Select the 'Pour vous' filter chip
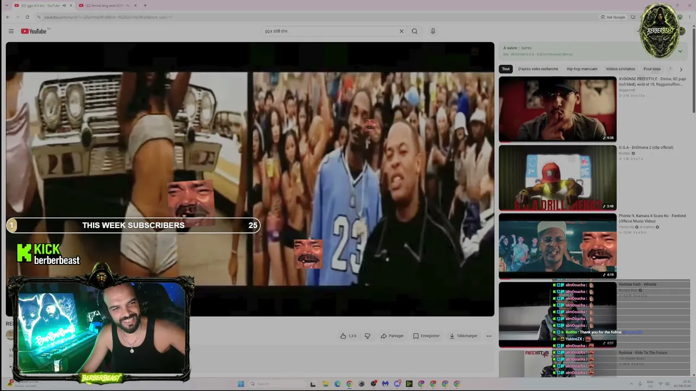696x391 pixels. pos(652,69)
